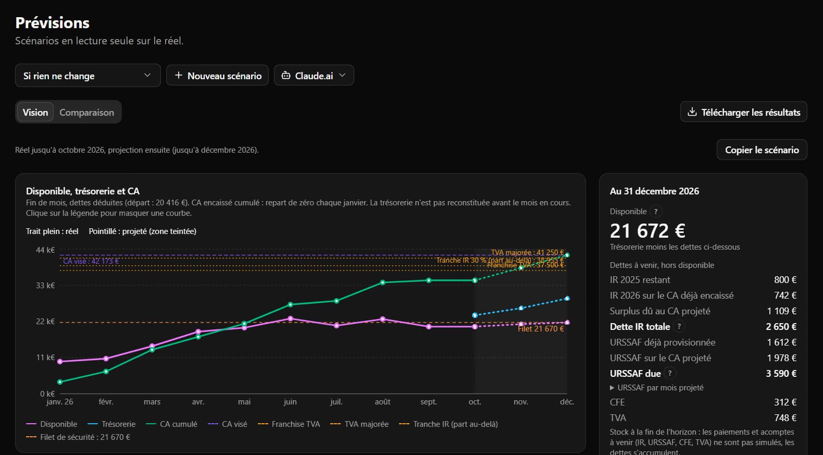Screen dimensions: 823x455
Task: Hide the Tranche IR (part au-delà) line
Action: [x=448, y=424]
